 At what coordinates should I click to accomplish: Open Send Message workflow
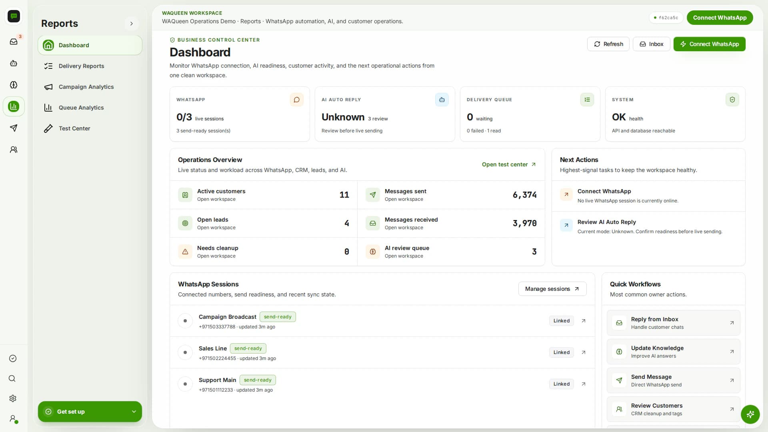[x=674, y=380]
